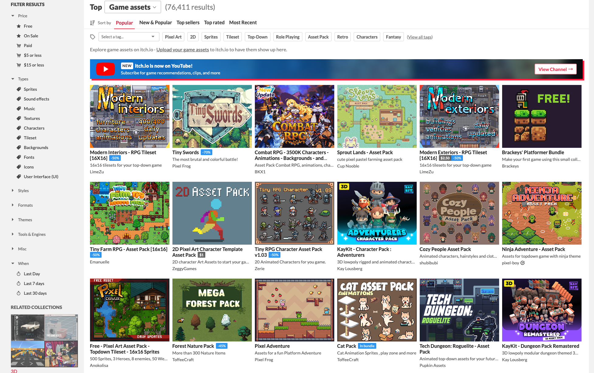Viewport: 594px width, 373px height.
Task: Click the -70% sale badge on Tiny Swords
Action: (x=207, y=152)
